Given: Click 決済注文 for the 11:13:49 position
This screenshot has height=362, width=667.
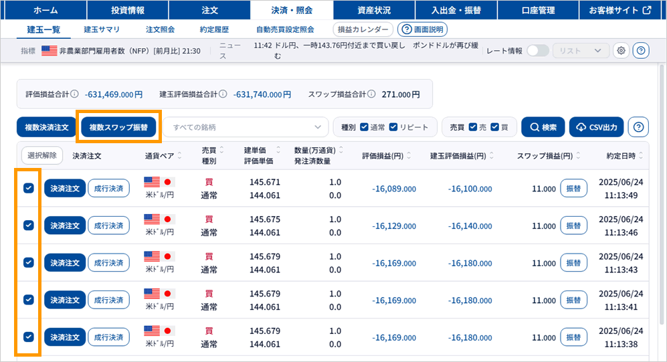Looking at the screenshot, I should [x=65, y=188].
